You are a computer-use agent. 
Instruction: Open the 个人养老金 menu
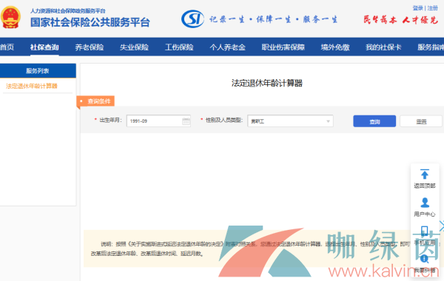point(228,47)
